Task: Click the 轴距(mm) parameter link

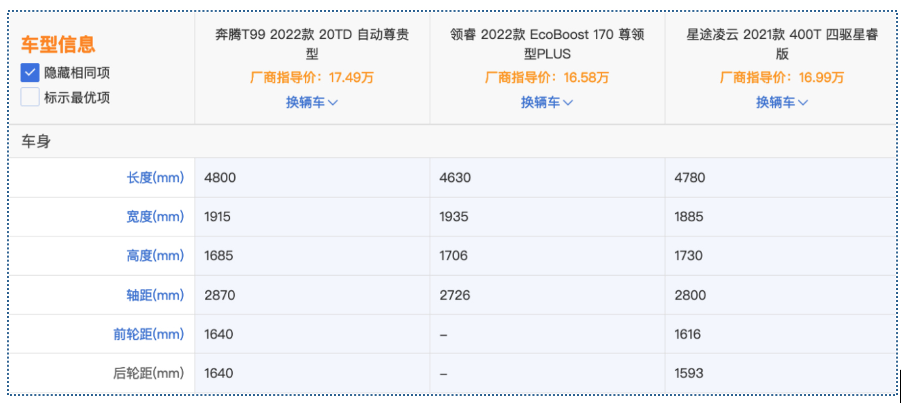Action: tap(155, 295)
